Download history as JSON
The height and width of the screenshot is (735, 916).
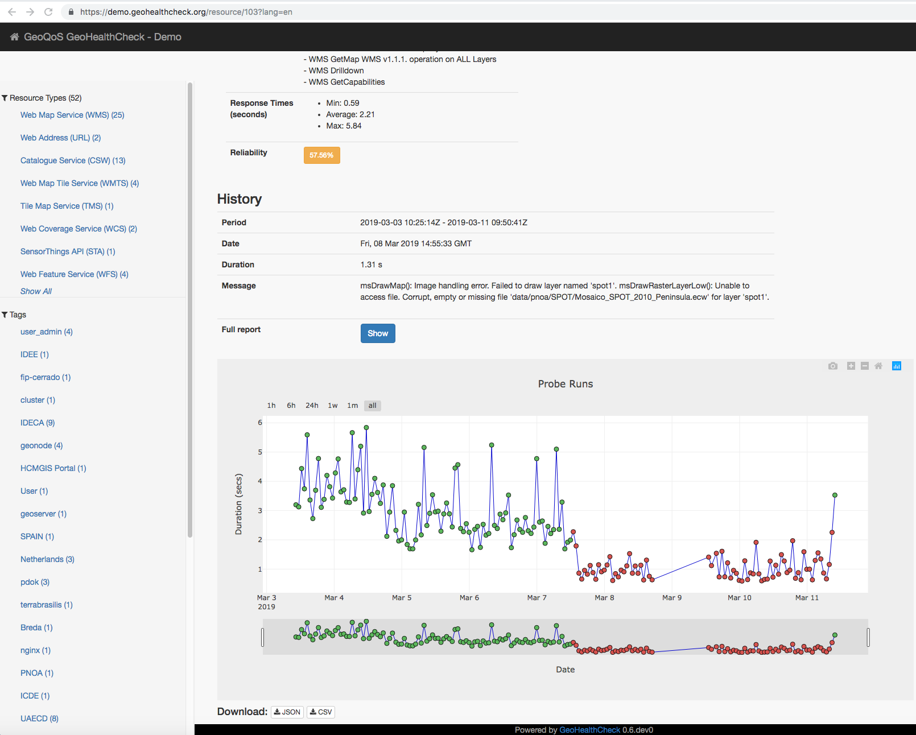[287, 712]
